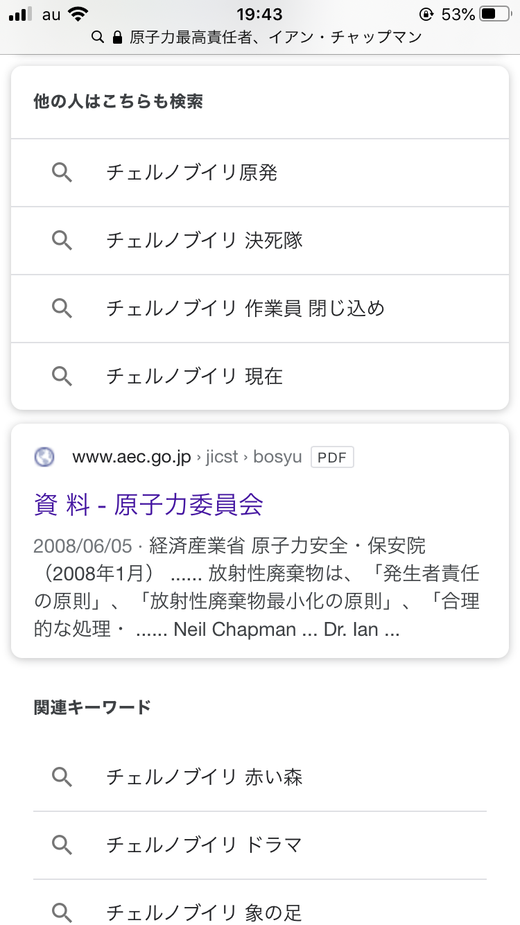Tap the result snippet about 放射性廃棄物
Image resolution: width=520 pixels, height=925 pixels.
click(257, 588)
